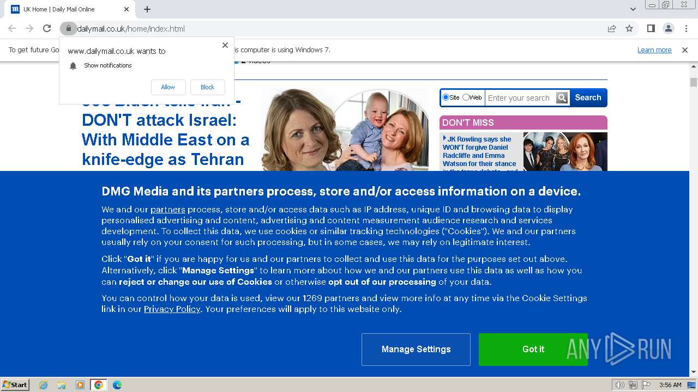Allow notifications from dailymail.co.uk
The image size is (698, 392).
168,87
